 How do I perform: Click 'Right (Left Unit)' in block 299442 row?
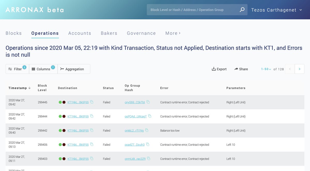click(x=236, y=131)
